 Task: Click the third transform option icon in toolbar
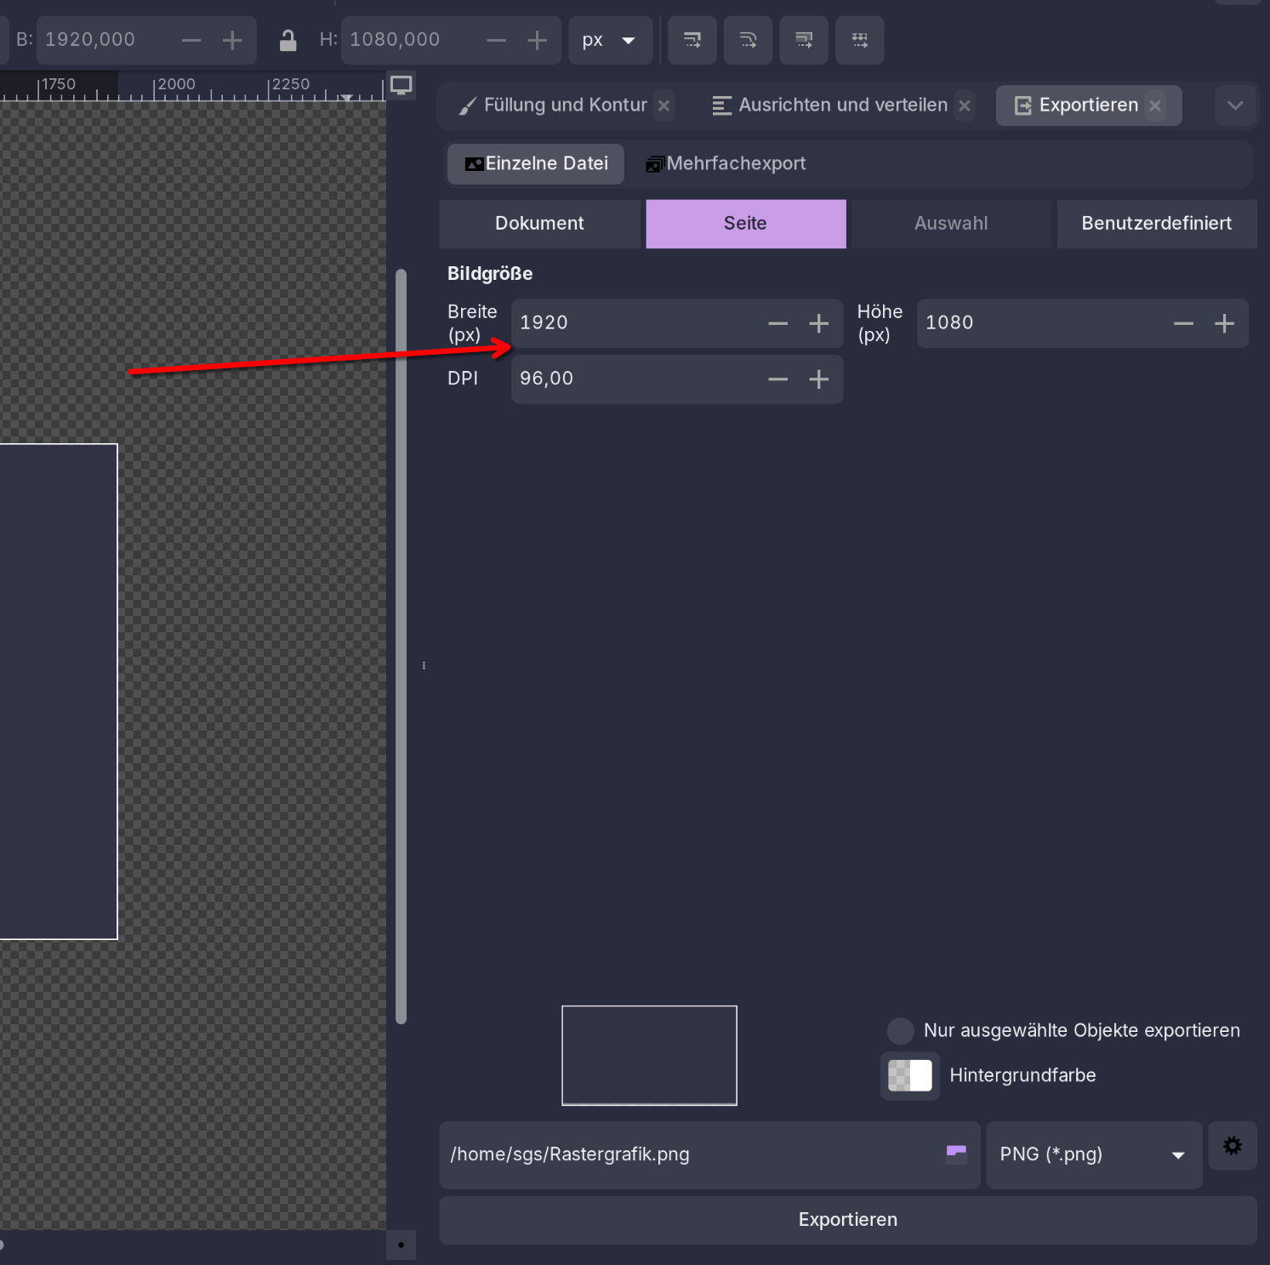click(x=804, y=40)
